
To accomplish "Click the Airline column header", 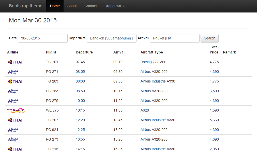I will pyautogui.click(x=13, y=52).
